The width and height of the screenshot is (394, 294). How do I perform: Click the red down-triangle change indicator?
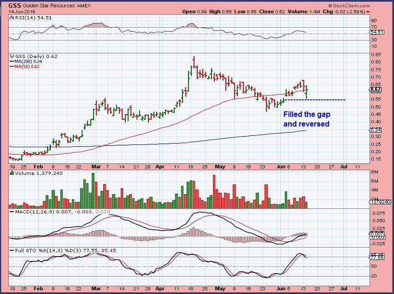(368, 12)
